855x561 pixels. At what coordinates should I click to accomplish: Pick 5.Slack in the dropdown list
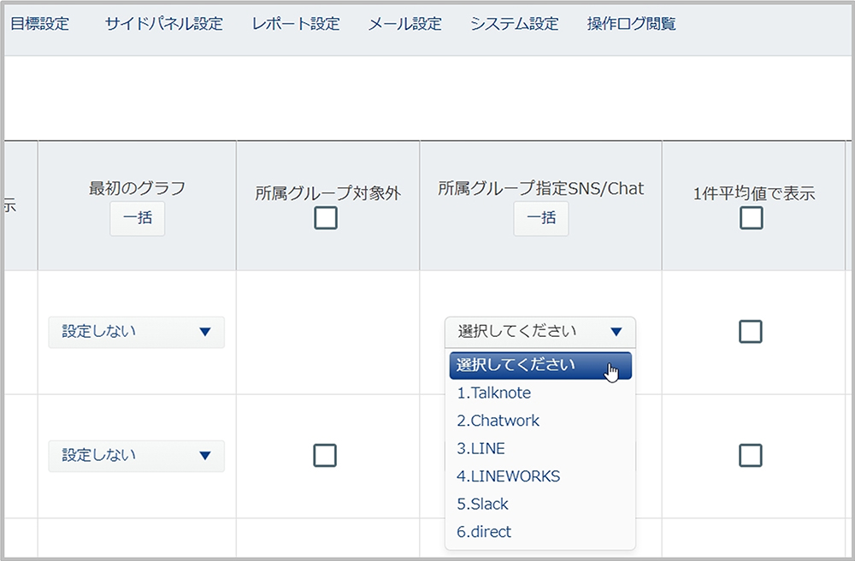point(482,504)
